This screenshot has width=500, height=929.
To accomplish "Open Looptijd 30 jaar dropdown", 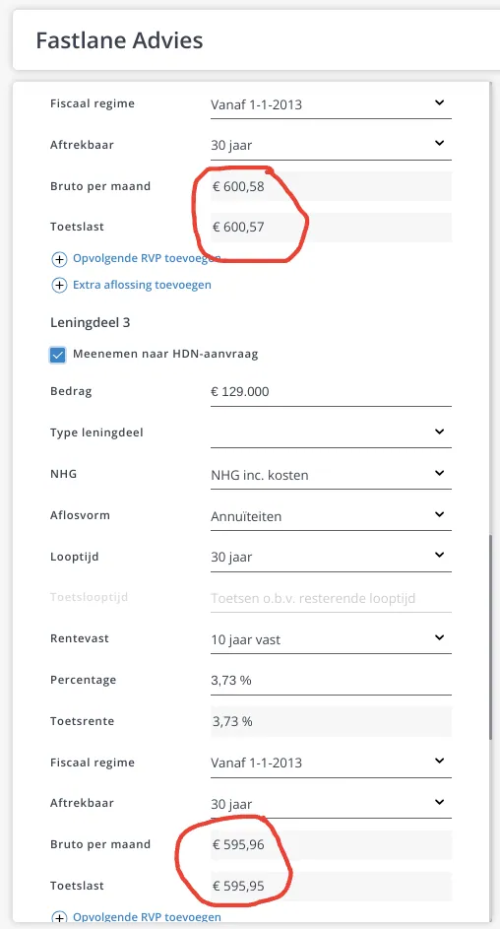I will click(x=331, y=557).
